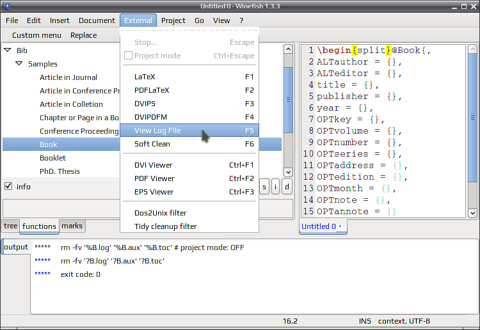
Task: Run the Tidy cleanup filter
Action: coord(189,226)
